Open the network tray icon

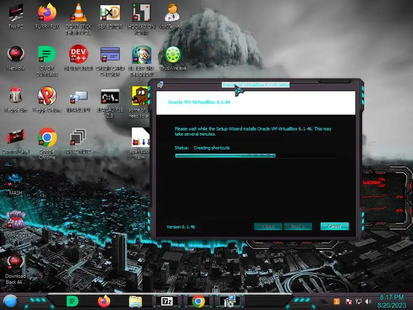click(359, 302)
